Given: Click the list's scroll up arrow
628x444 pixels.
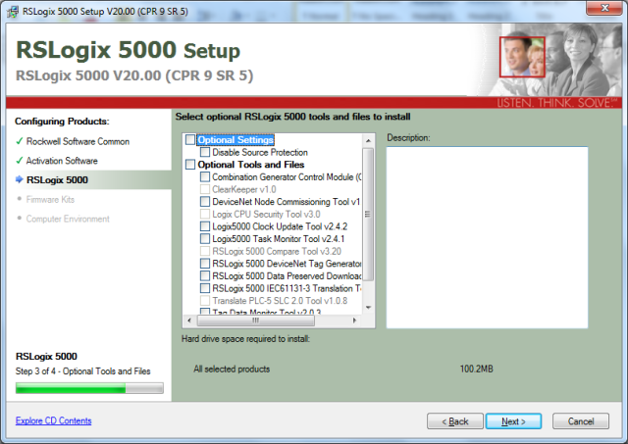Looking at the screenshot, I should pyautogui.click(x=368, y=140).
